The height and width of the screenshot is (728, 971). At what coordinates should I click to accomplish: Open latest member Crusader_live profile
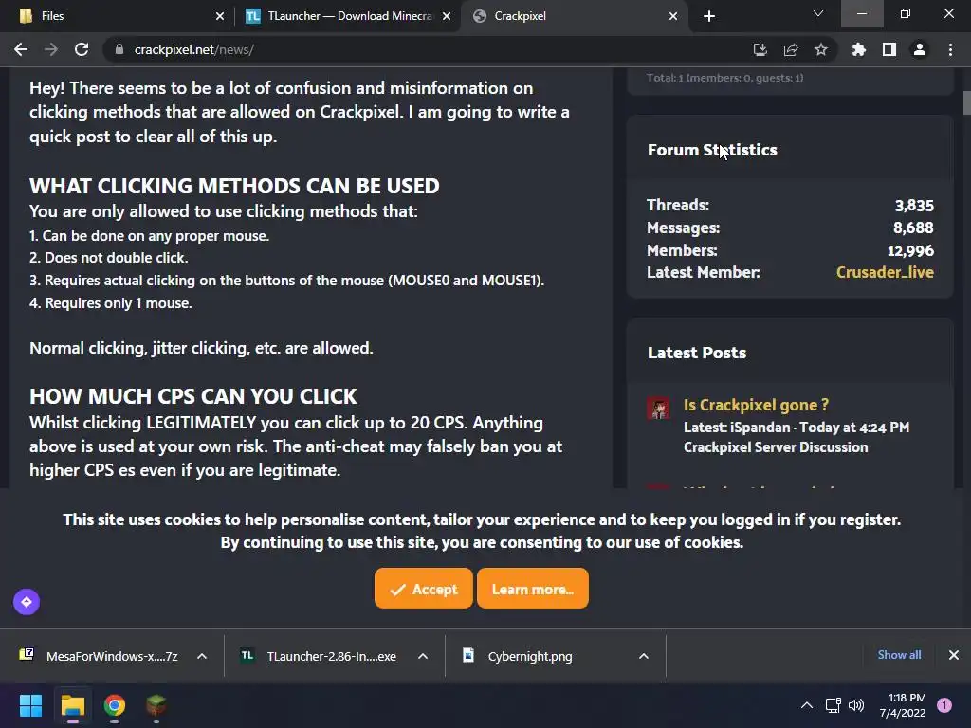[x=885, y=272]
